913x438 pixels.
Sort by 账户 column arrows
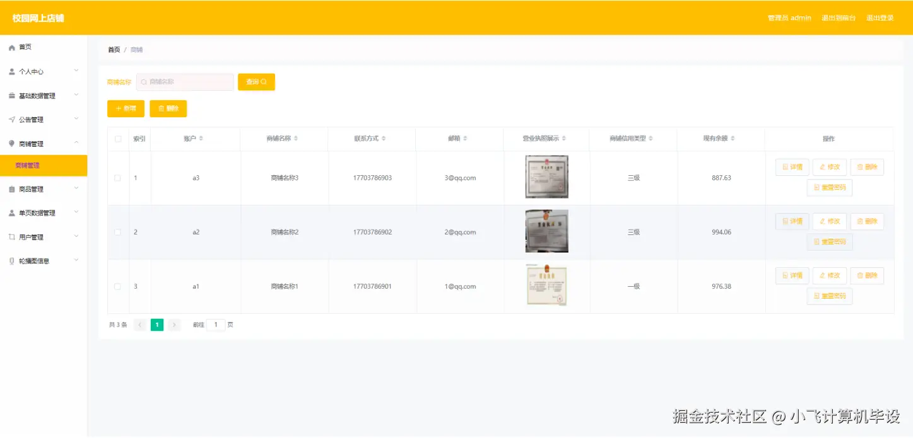[x=201, y=139]
